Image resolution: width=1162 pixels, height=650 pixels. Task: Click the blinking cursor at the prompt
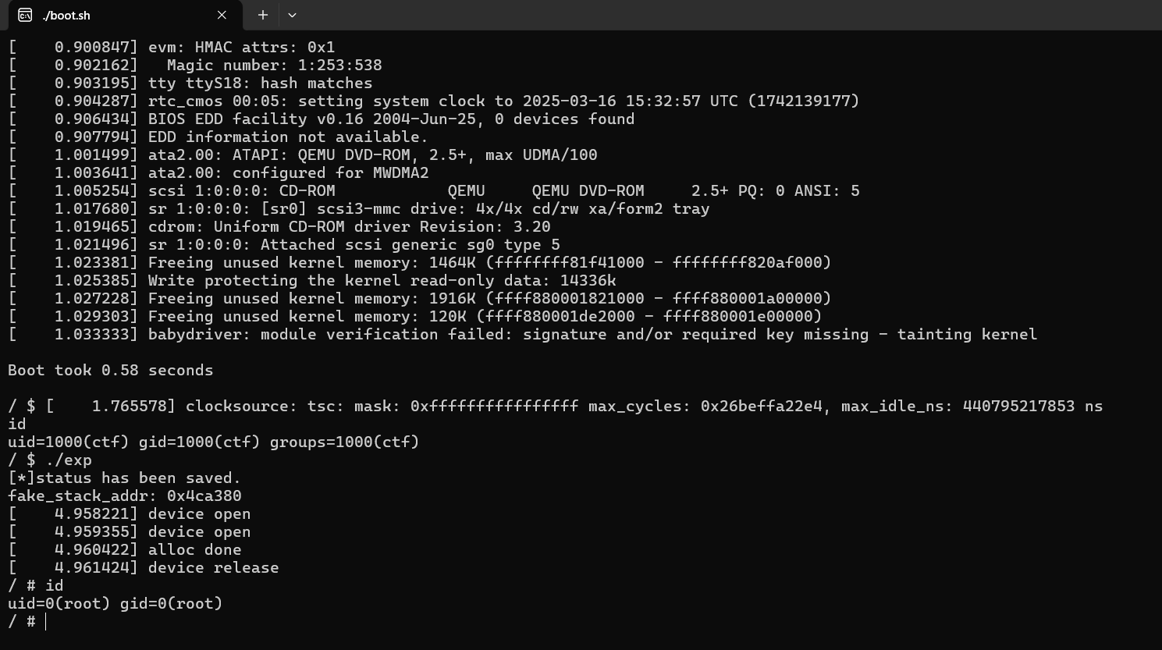44,621
